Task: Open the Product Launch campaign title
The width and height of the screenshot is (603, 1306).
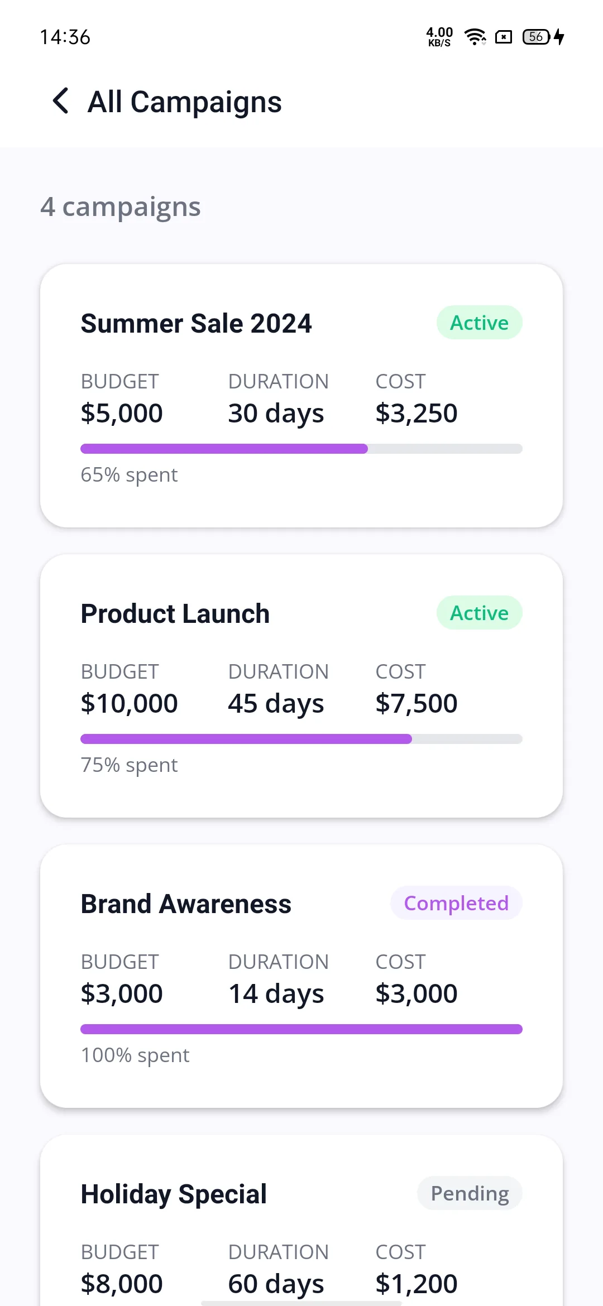Action: 175,613
